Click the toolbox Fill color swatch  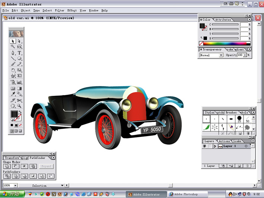click(x=14, y=114)
